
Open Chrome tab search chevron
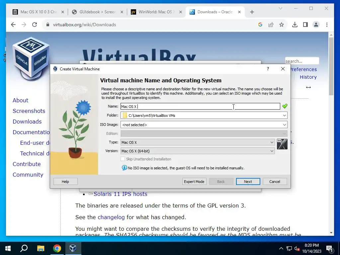[x=280, y=8]
